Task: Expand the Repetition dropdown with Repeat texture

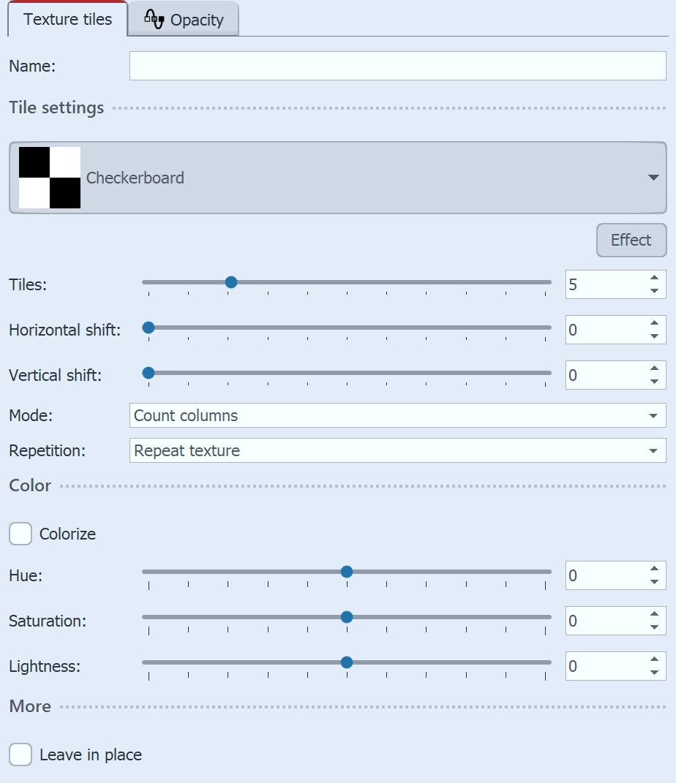Action: [653, 450]
